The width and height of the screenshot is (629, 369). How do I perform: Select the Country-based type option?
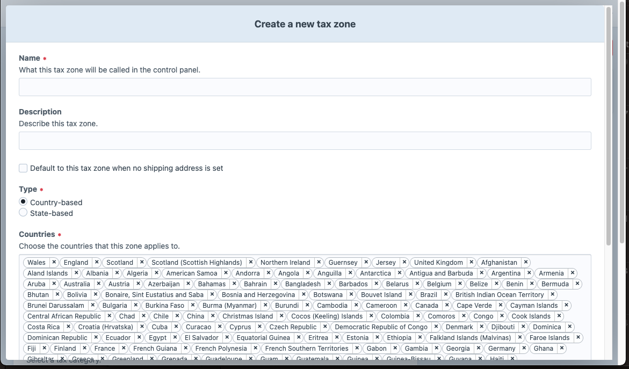click(x=23, y=201)
